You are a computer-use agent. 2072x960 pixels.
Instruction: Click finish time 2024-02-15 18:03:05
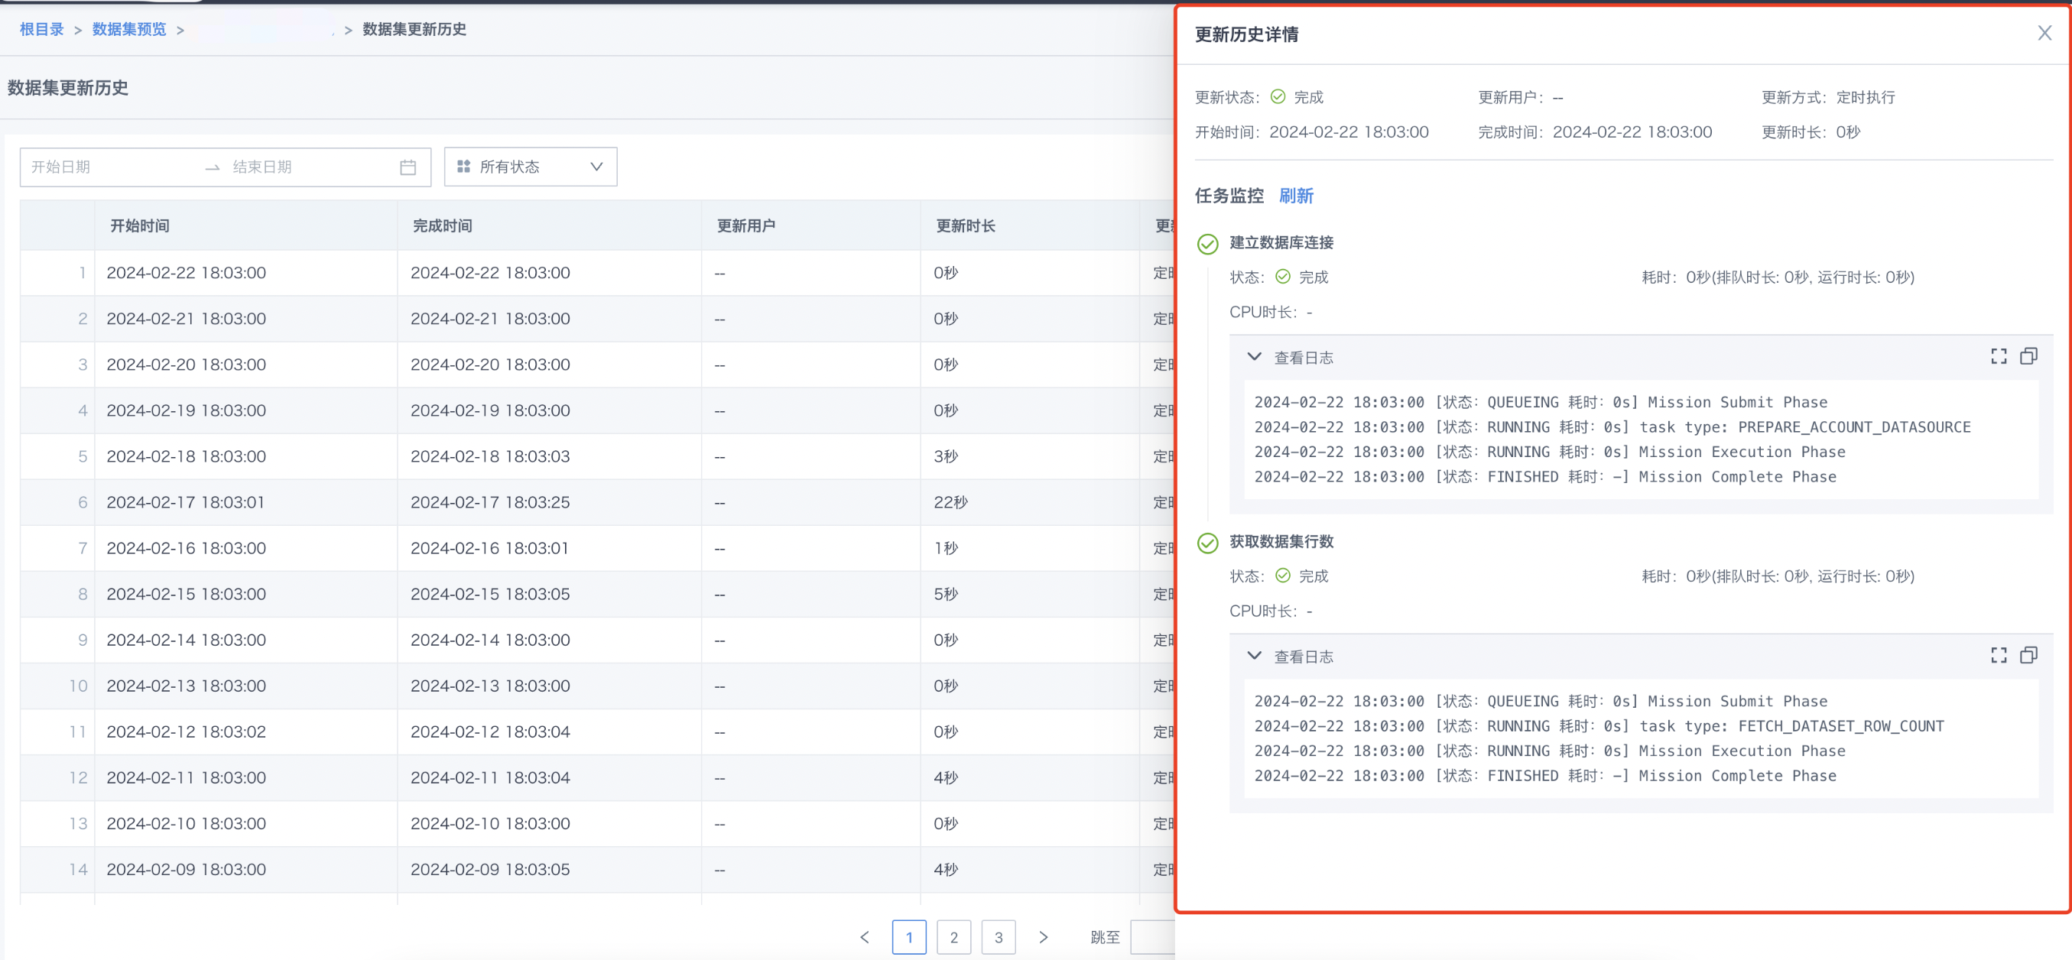point(490,593)
